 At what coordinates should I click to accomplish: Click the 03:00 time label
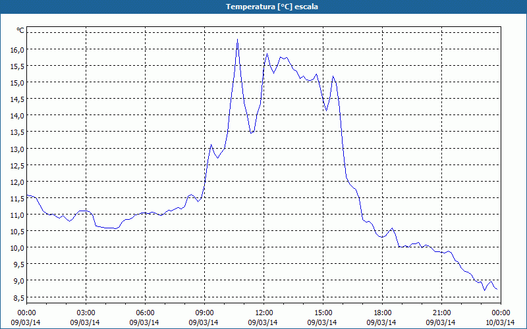(x=85, y=313)
